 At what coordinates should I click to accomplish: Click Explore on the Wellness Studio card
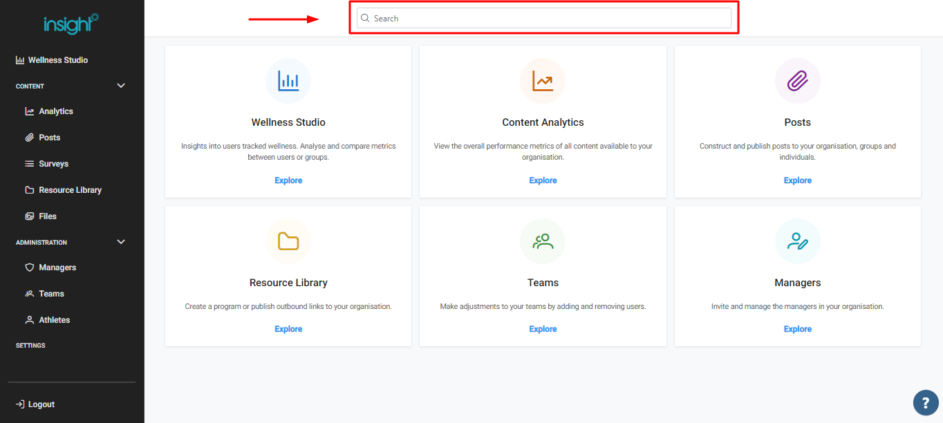(x=288, y=180)
